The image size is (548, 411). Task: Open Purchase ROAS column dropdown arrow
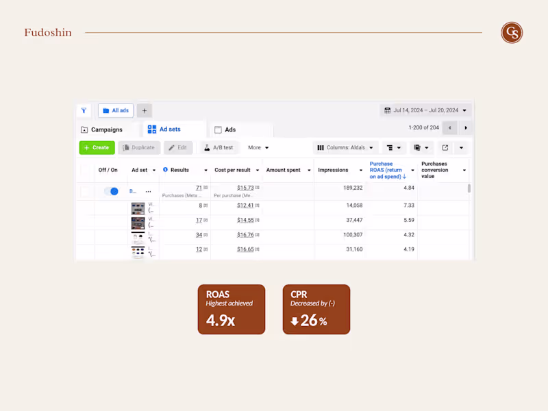[412, 170]
